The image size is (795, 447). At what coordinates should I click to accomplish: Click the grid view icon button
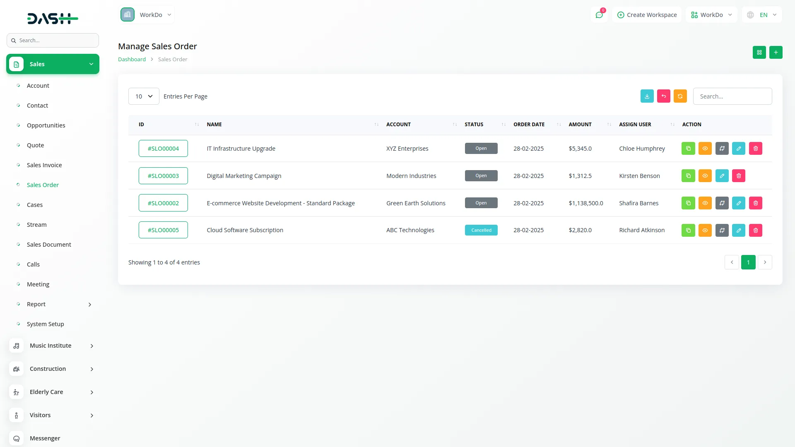pos(759,53)
